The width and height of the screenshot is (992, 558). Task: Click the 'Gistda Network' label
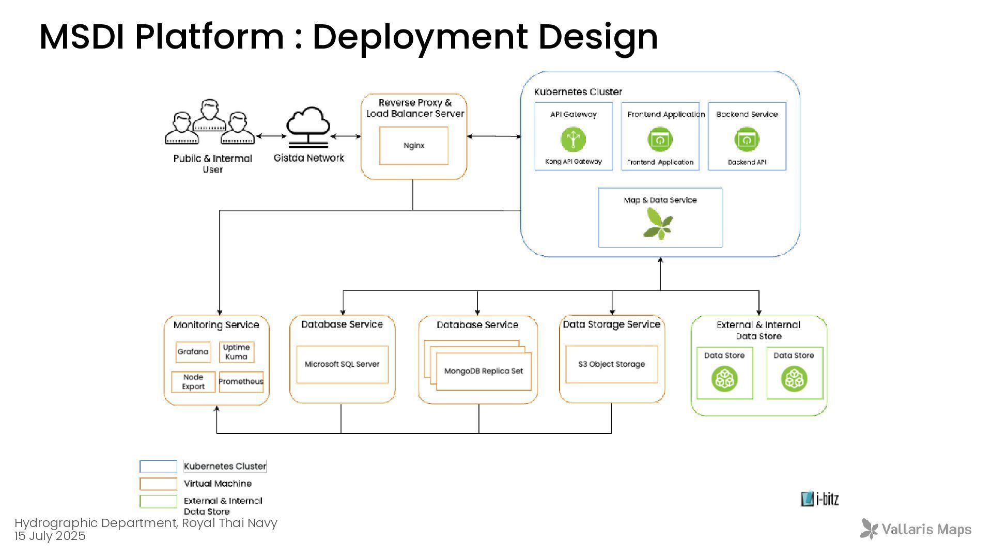(x=309, y=158)
